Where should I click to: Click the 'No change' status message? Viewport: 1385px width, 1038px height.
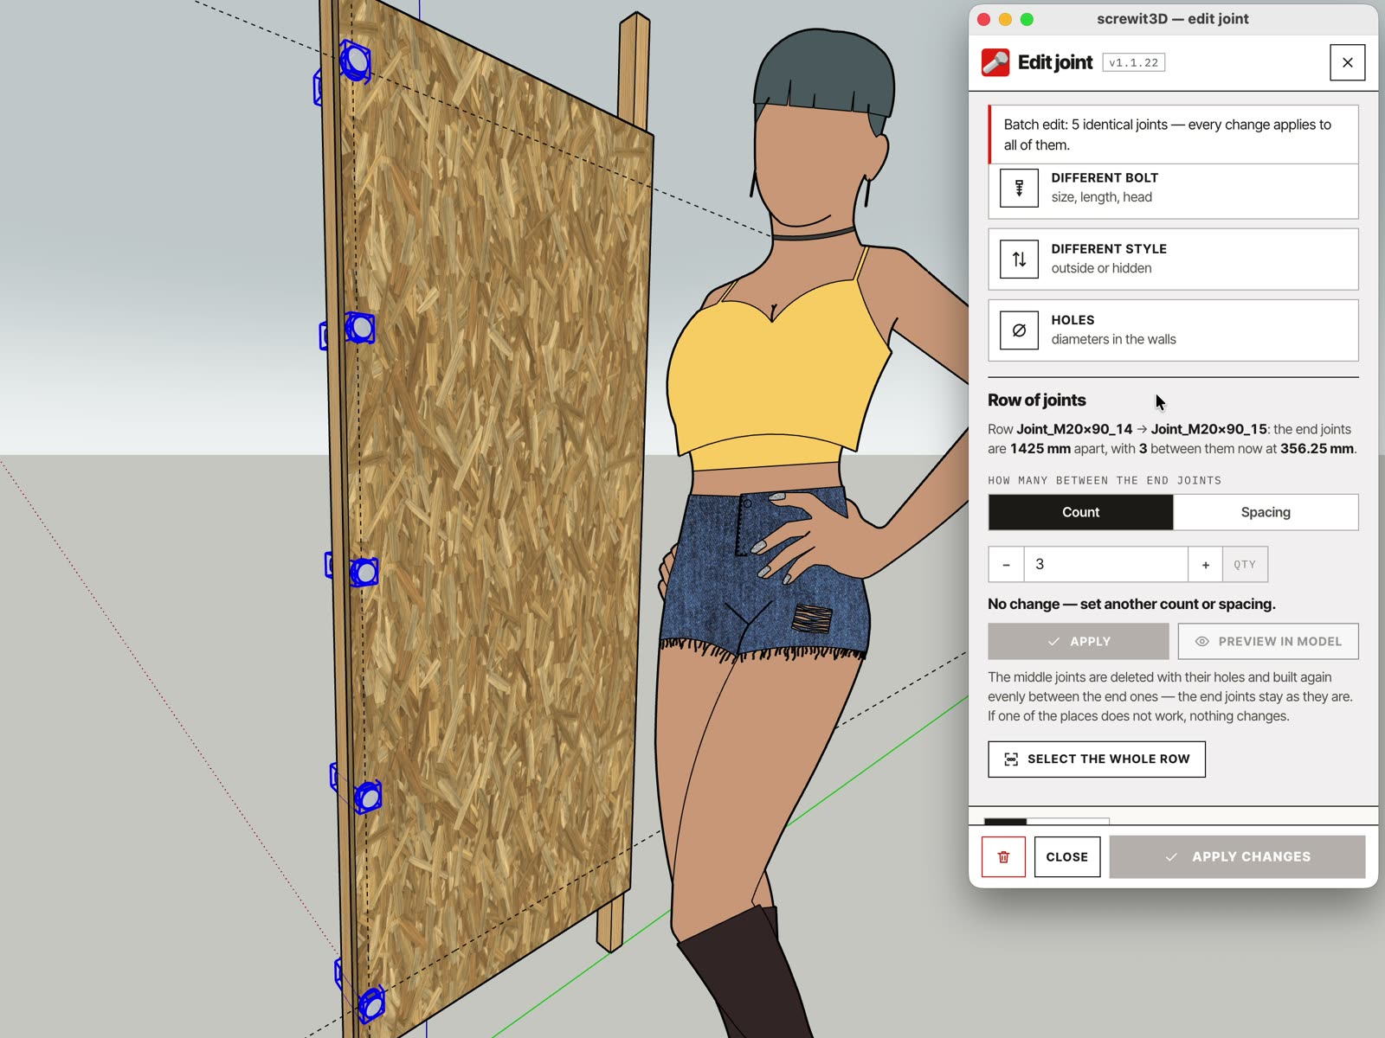[1131, 604]
